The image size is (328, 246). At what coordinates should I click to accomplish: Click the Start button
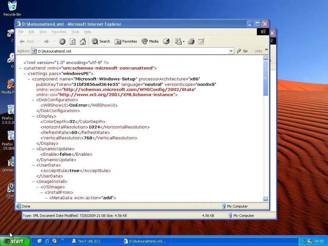[x=15, y=241]
